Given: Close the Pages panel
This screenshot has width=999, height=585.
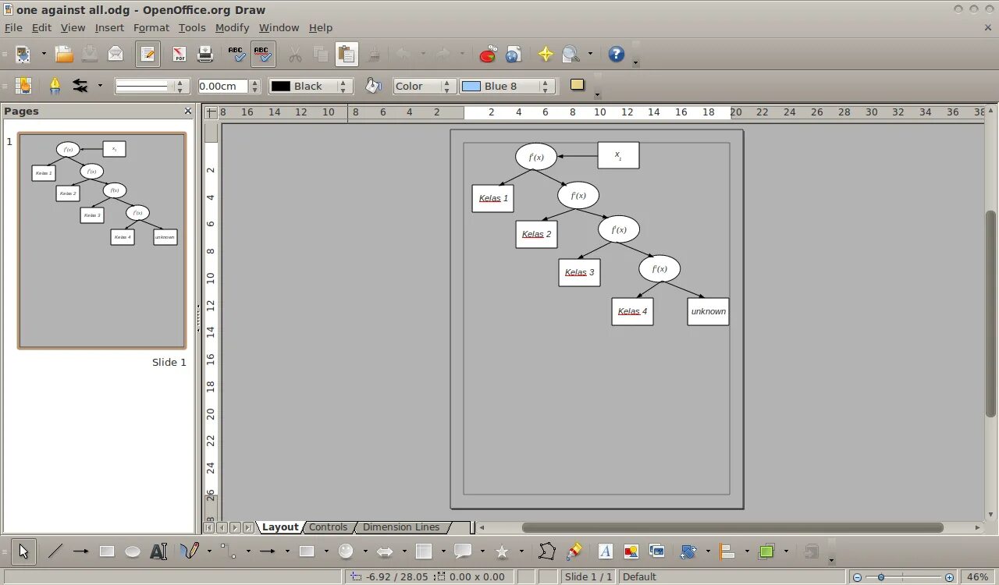Looking at the screenshot, I should click(x=188, y=111).
